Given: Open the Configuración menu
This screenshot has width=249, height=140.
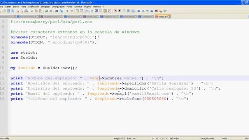Looking at the screenshot, I should (x=58, y=7).
